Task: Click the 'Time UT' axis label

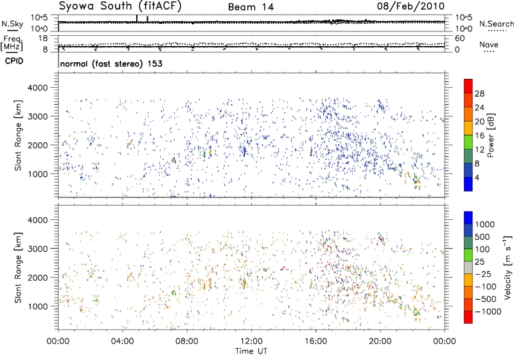Action: (251, 351)
